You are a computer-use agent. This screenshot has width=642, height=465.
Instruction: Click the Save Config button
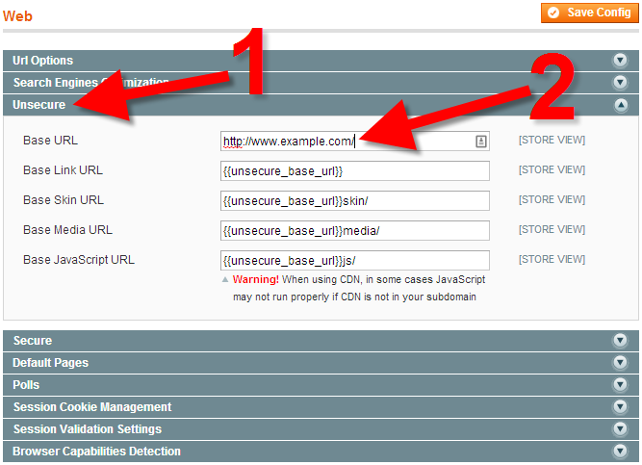pyautogui.click(x=587, y=13)
